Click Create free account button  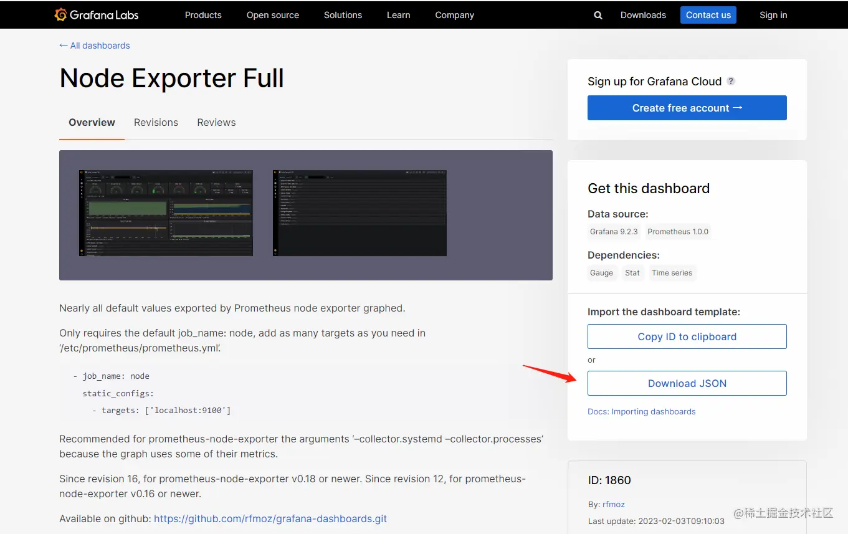(x=687, y=108)
